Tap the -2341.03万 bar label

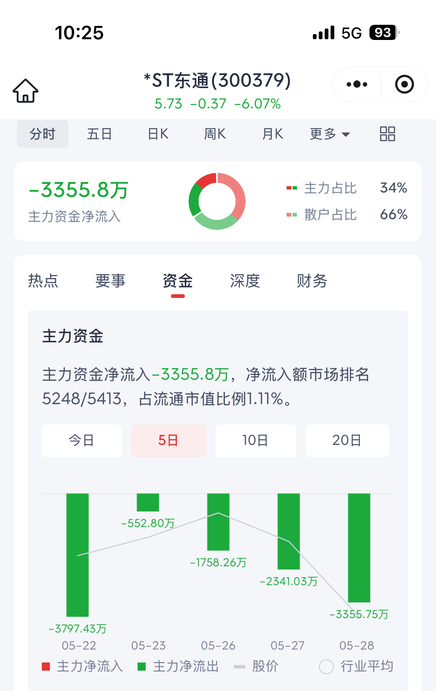coord(289,581)
